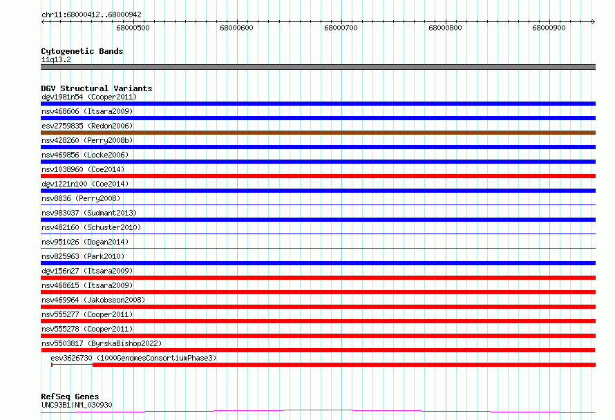
Task: Open the nsv1038960 (Coe2014) variant
Action: pyautogui.click(x=83, y=169)
